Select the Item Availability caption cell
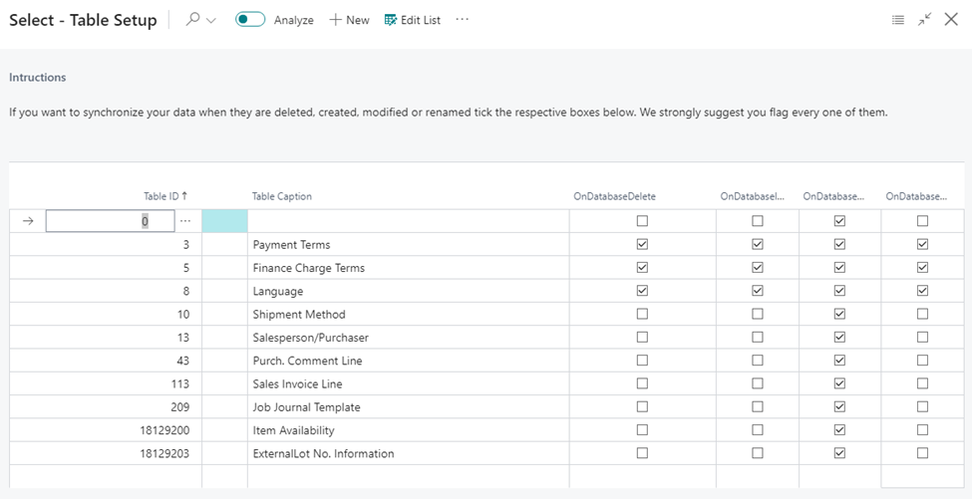 coord(408,430)
